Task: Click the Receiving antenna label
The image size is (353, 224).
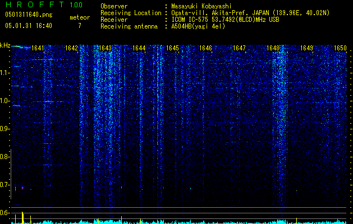Action: tap(129, 26)
